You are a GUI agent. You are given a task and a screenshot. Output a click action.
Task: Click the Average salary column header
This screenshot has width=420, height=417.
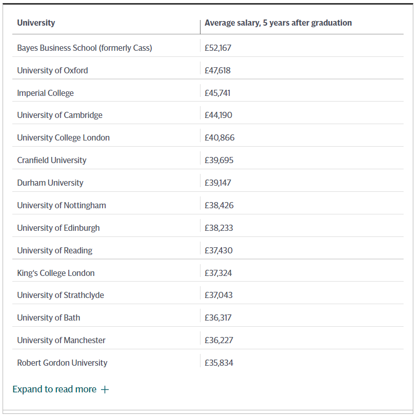[278, 23]
